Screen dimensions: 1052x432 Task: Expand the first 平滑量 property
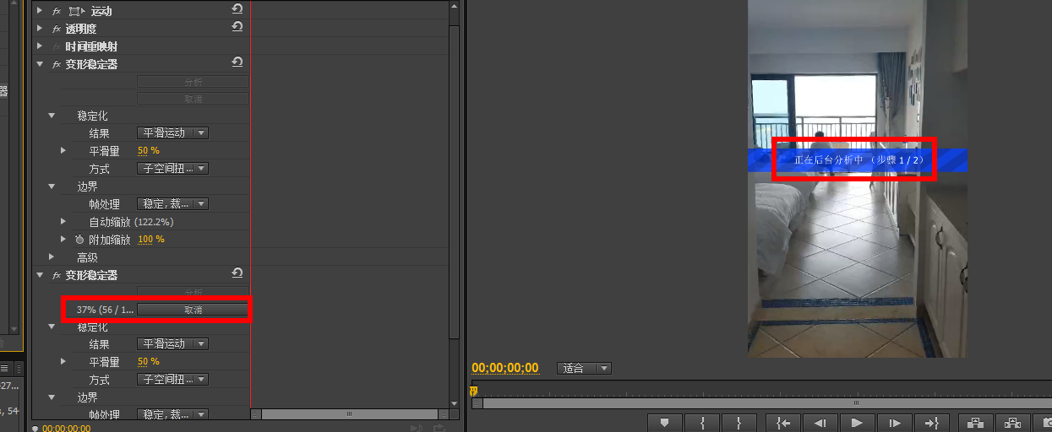coord(63,151)
